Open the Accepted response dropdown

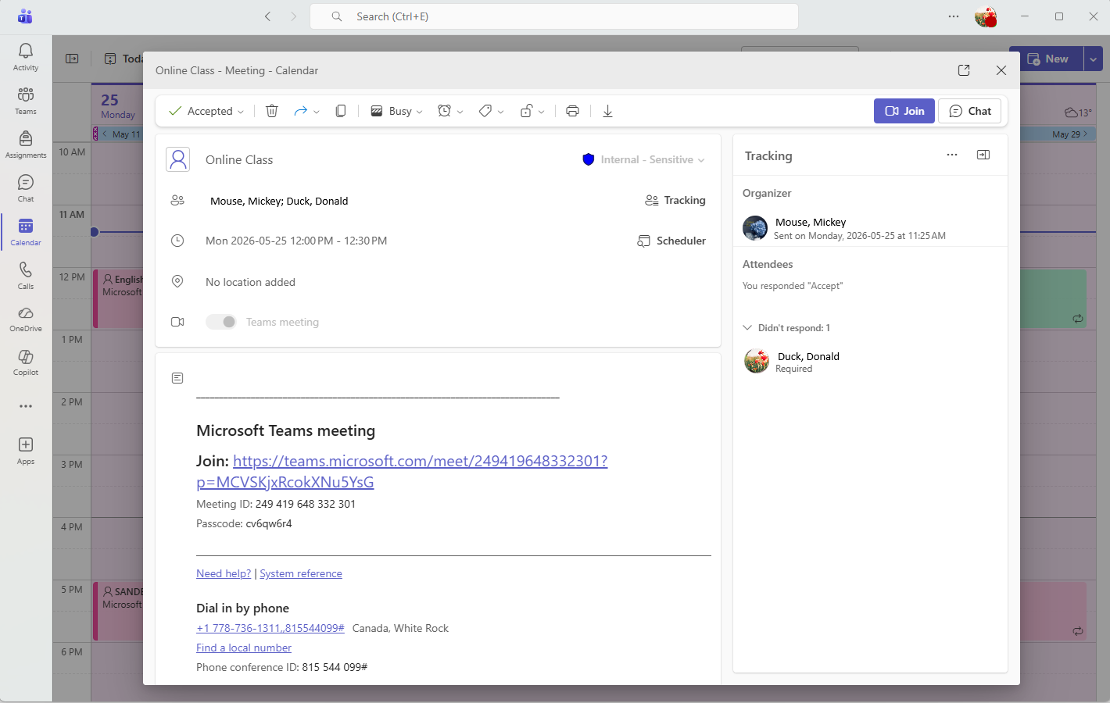pos(206,111)
